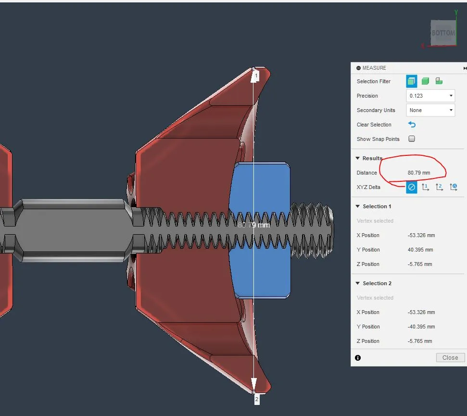
Task: Collapse the Selection 2 section
Action: click(x=357, y=283)
